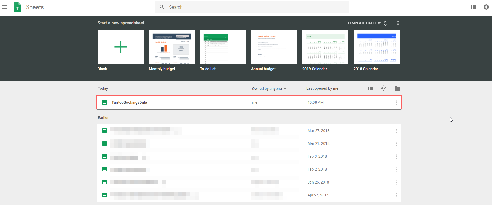Switch to grid view

tap(370, 88)
